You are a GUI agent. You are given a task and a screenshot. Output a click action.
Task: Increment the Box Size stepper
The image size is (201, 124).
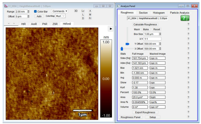[x=160, y=33]
